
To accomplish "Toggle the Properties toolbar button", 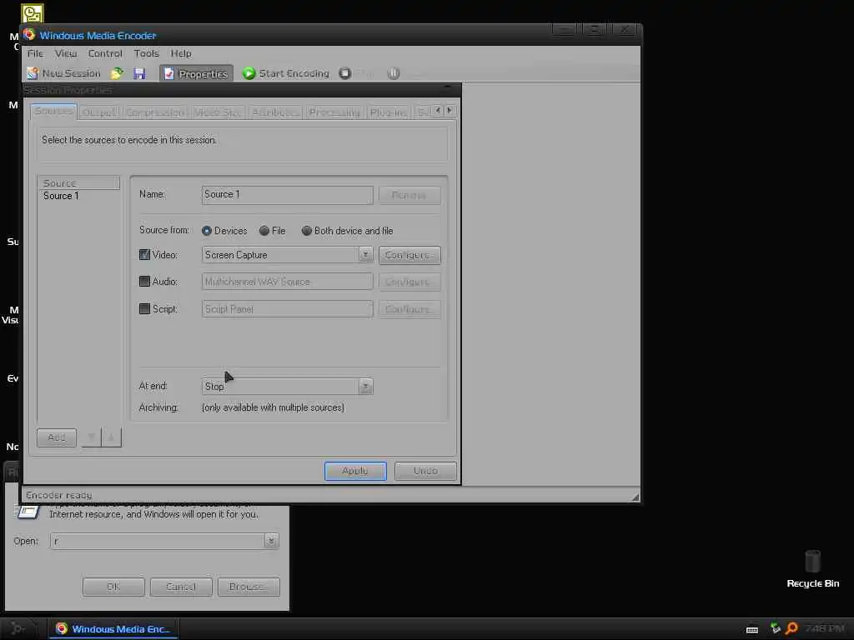I will [x=196, y=73].
